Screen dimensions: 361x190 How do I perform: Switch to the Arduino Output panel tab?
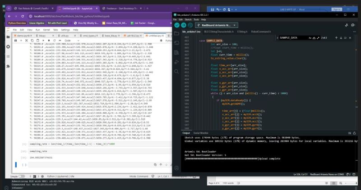point(186,133)
